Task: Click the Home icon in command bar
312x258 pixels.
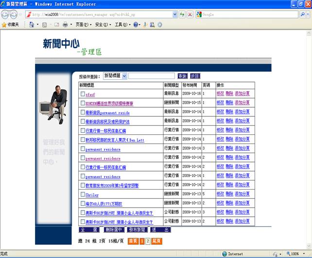Action: pos(32,24)
